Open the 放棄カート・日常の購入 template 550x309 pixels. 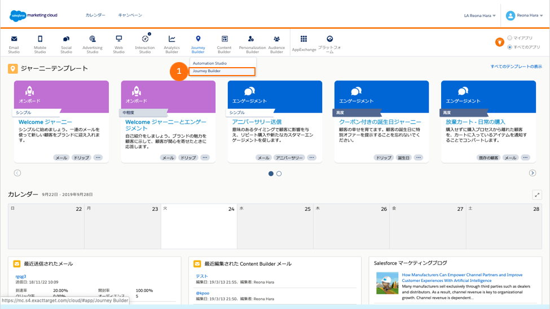click(476, 122)
